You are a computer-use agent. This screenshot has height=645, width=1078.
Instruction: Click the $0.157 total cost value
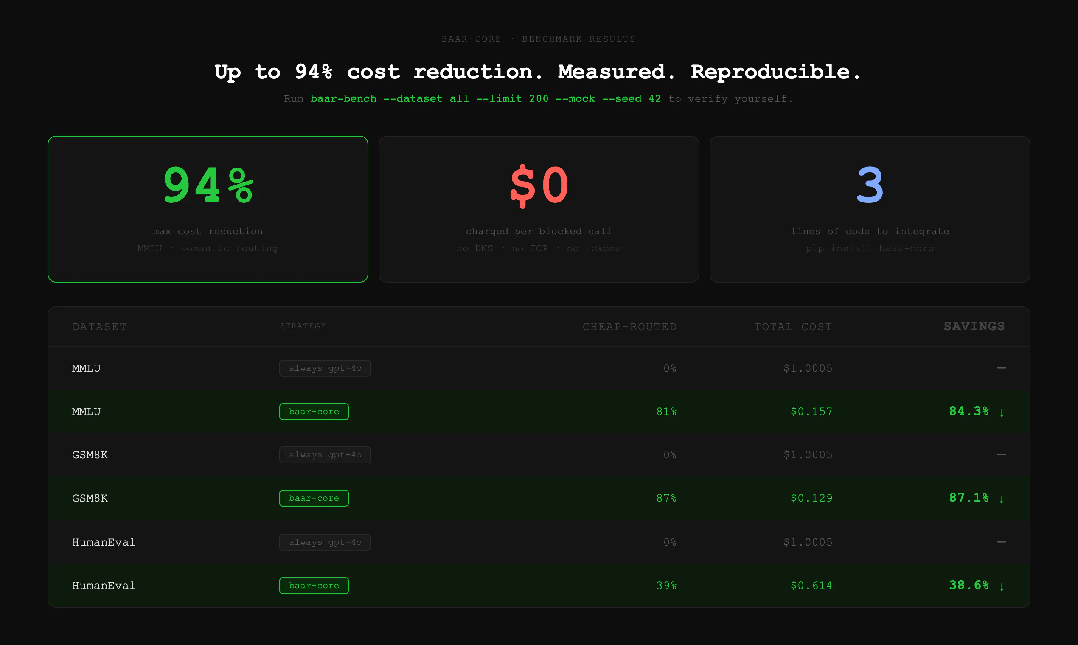tap(811, 412)
